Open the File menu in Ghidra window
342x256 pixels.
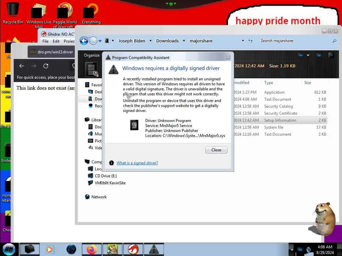pyautogui.click(x=45, y=41)
